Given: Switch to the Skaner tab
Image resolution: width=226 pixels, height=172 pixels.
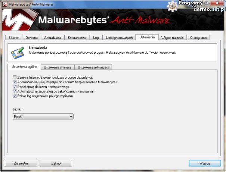Looking at the screenshot, I should pyautogui.click(x=14, y=38).
